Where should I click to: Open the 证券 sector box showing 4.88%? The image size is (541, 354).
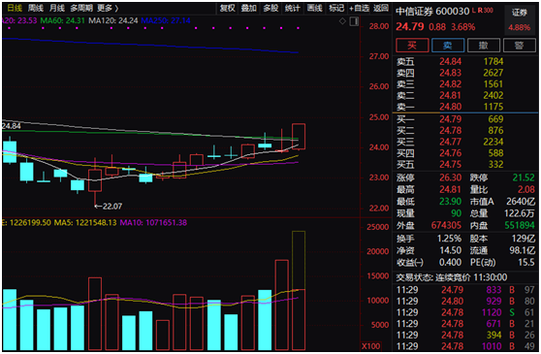pyautogui.click(x=520, y=19)
